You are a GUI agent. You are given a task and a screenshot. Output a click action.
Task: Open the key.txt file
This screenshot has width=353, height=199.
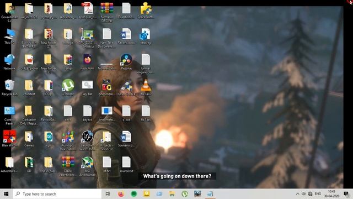click(x=87, y=113)
